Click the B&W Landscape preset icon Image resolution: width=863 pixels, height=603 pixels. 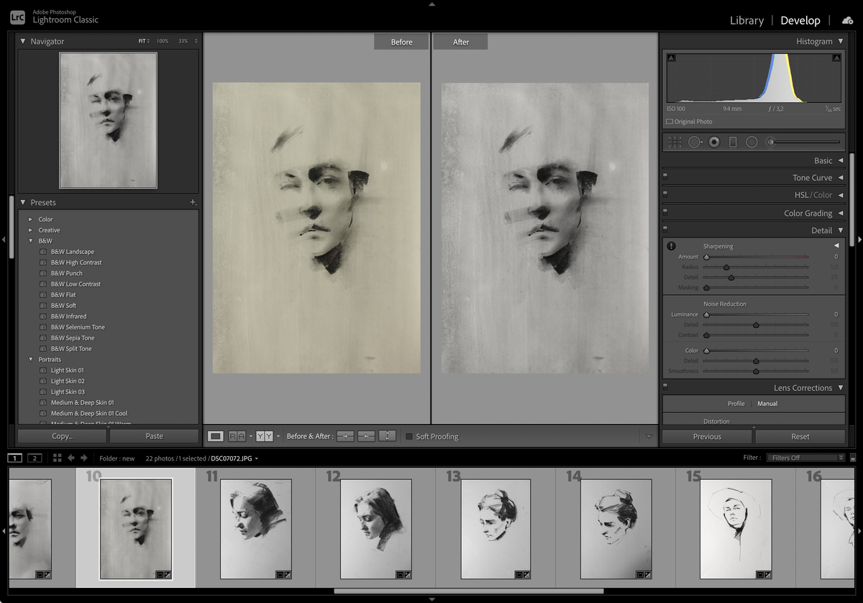coord(43,252)
